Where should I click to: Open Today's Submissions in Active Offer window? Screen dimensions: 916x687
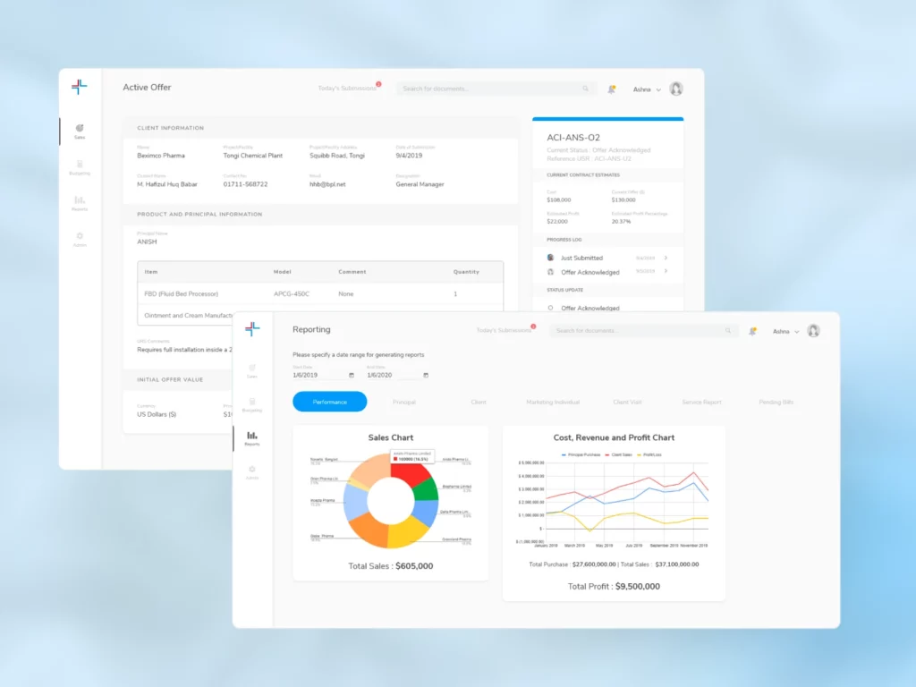point(348,89)
